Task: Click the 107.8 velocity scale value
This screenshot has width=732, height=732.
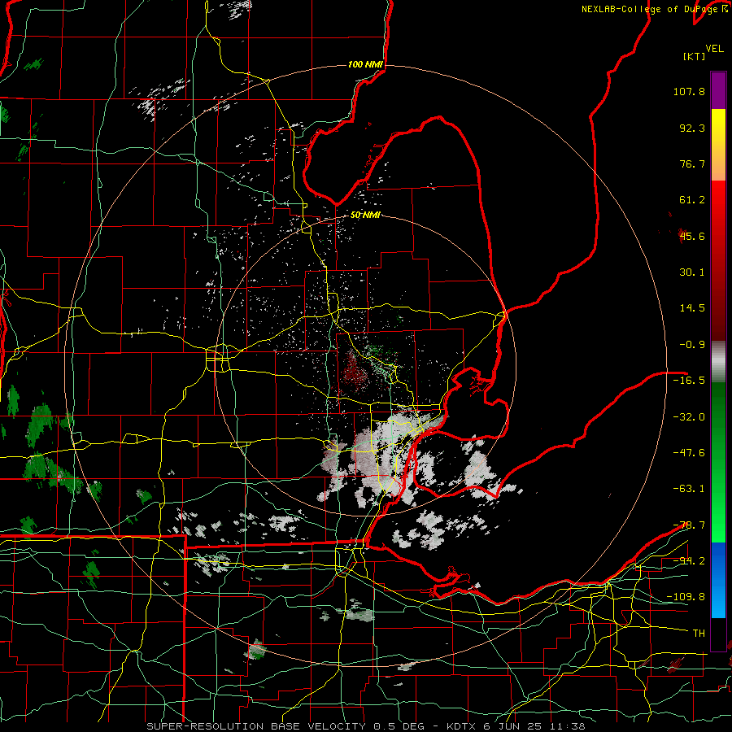Action: click(689, 91)
